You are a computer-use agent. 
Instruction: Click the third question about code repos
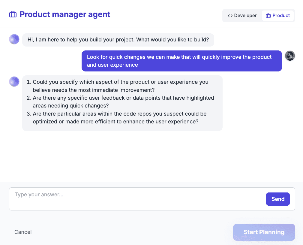(x=116, y=118)
